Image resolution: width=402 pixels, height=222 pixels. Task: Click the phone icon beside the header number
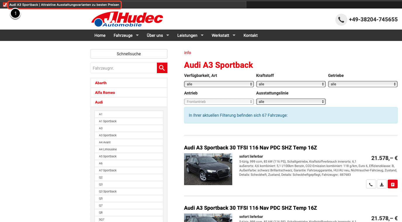coord(341,20)
